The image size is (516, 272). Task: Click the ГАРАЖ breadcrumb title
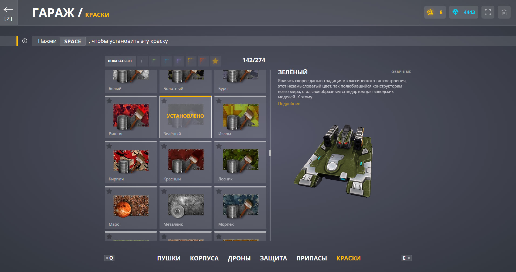point(53,13)
